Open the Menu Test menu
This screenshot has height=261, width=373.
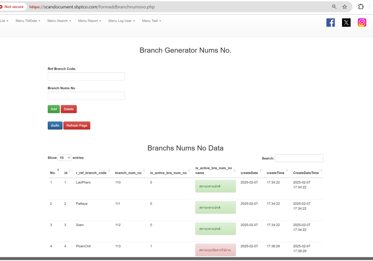[151, 21]
